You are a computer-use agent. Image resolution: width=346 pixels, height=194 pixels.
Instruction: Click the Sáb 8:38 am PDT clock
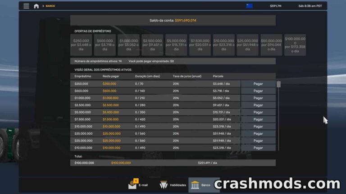click(310, 6)
